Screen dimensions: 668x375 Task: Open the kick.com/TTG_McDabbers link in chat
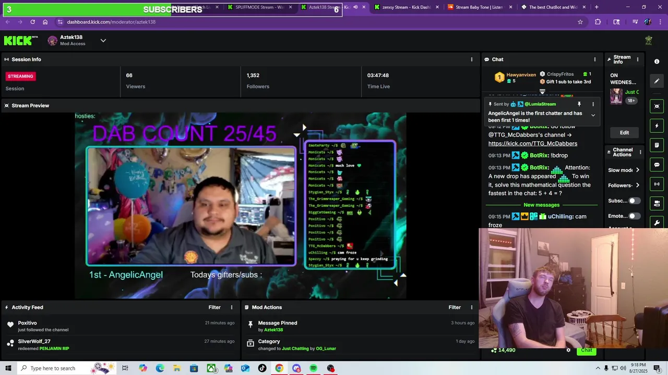533,144
